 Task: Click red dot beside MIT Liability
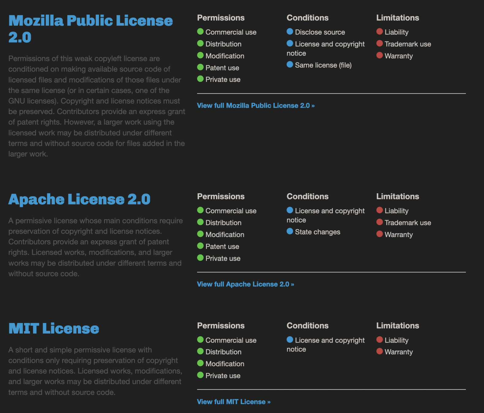tap(380, 340)
